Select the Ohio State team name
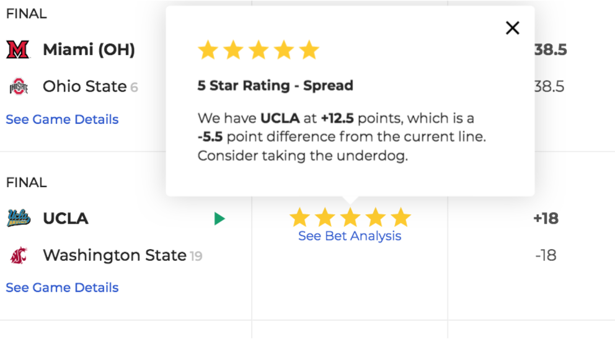 click(85, 86)
